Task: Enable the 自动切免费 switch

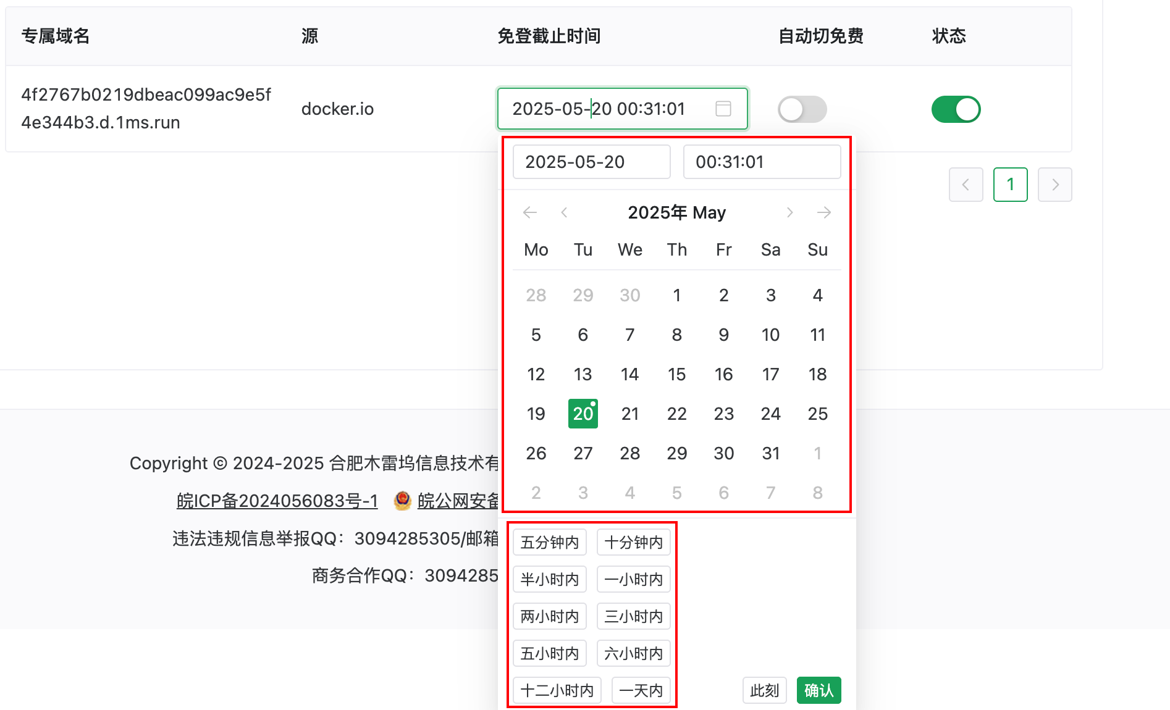Action: coord(802,109)
